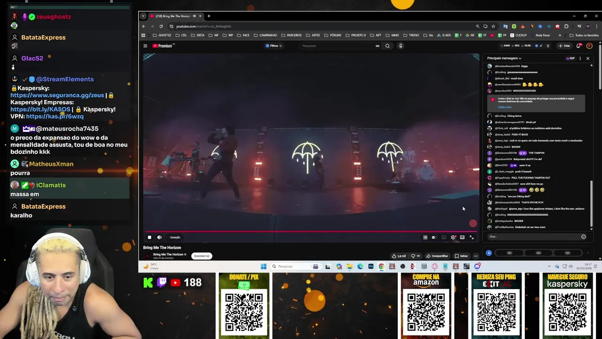Open YouTube notifications bell
Image resolution: width=602 pixels, height=339 pixels.
coord(579,46)
